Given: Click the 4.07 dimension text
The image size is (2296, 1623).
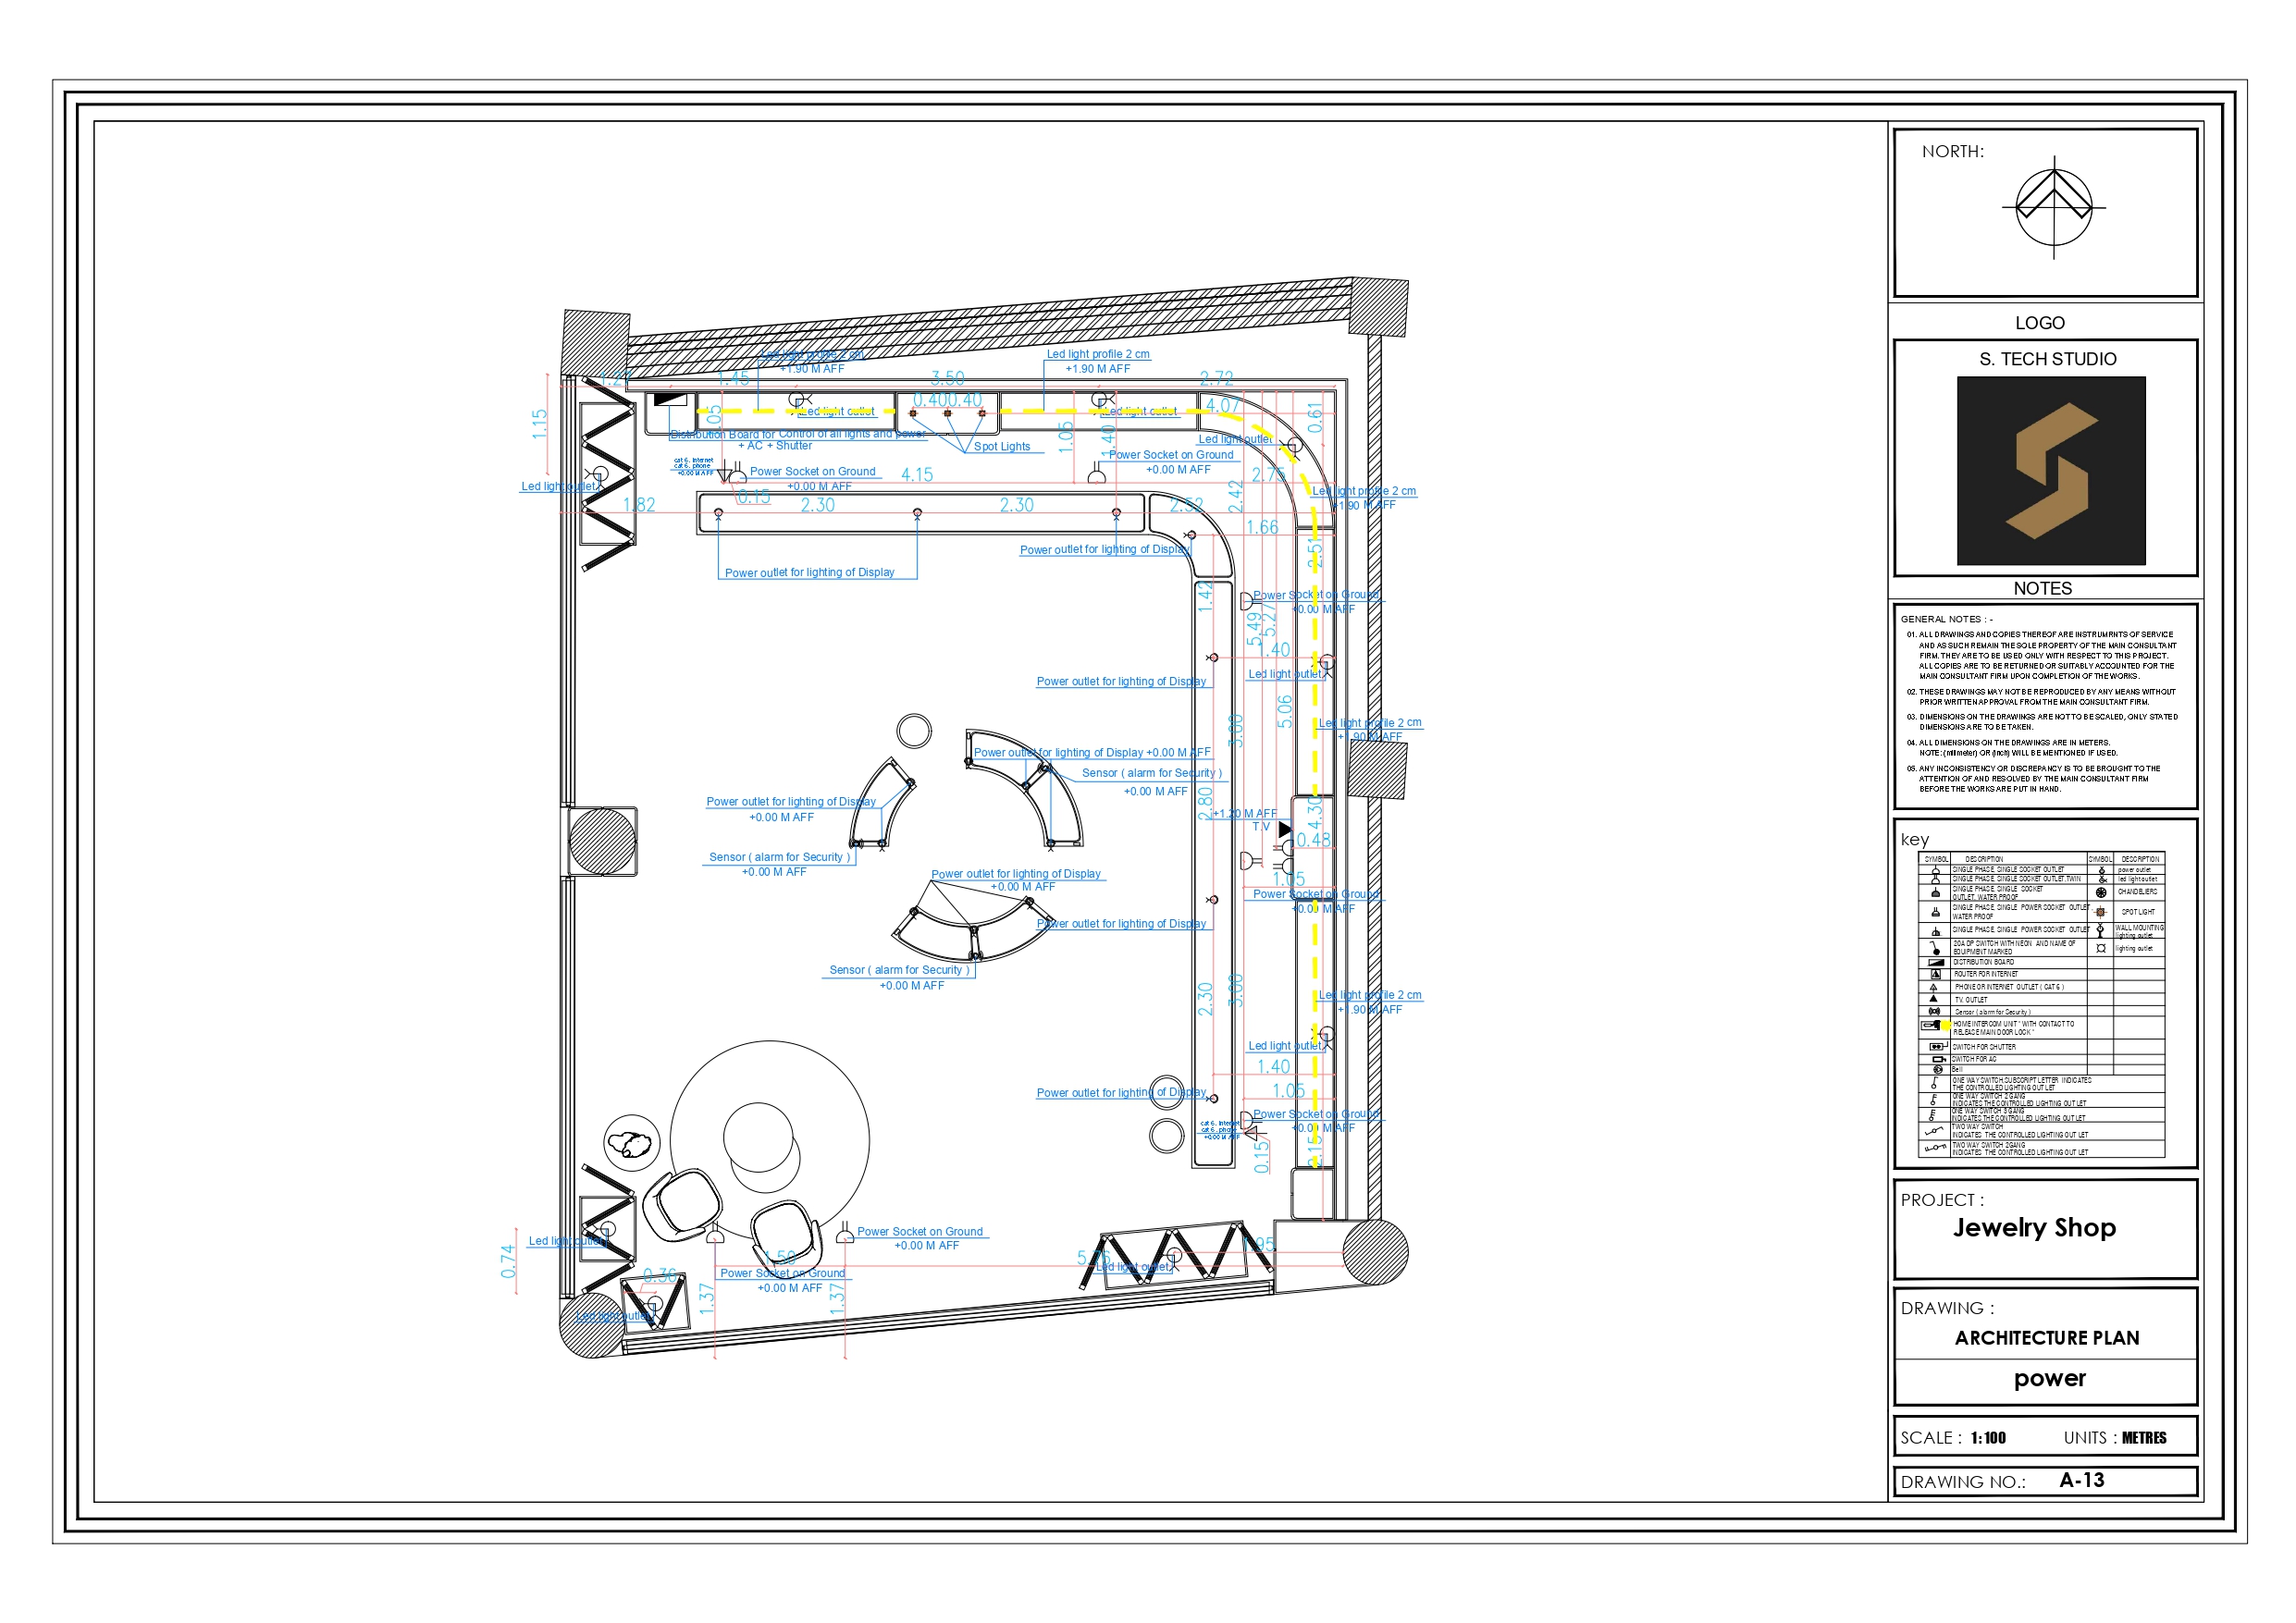Looking at the screenshot, I should click(x=1223, y=406).
